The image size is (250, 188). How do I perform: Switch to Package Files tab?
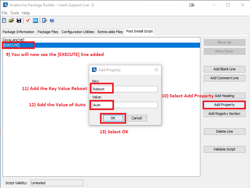[x=48, y=32]
